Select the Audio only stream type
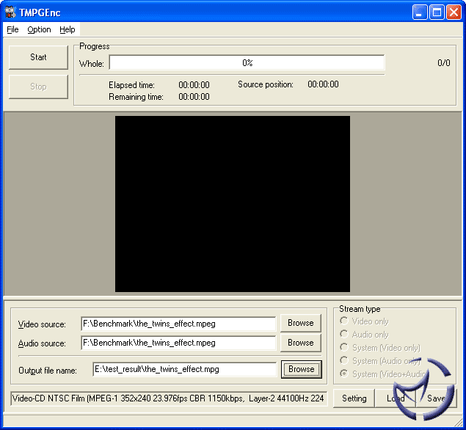Screen dimensions: 466x430 pyautogui.click(x=343, y=335)
